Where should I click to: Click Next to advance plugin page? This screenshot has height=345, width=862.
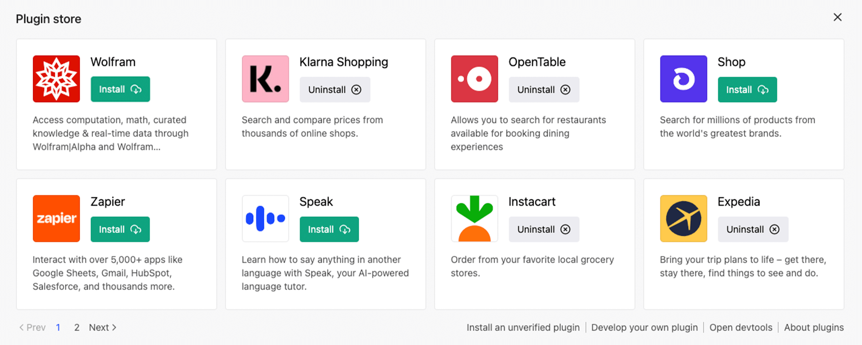click(102, 327)
